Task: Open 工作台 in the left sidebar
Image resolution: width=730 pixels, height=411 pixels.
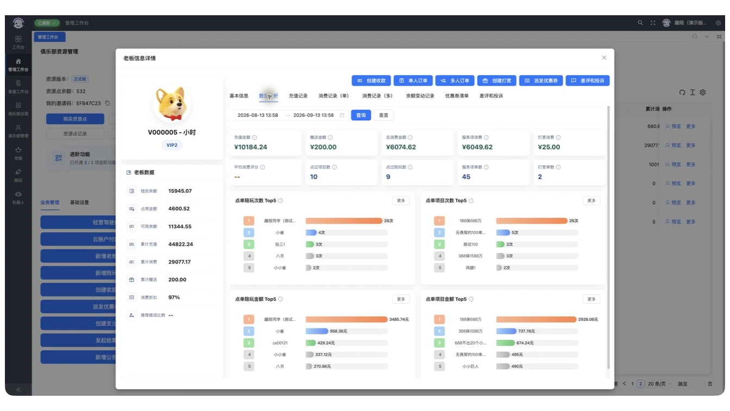Action: coord(18,42)
